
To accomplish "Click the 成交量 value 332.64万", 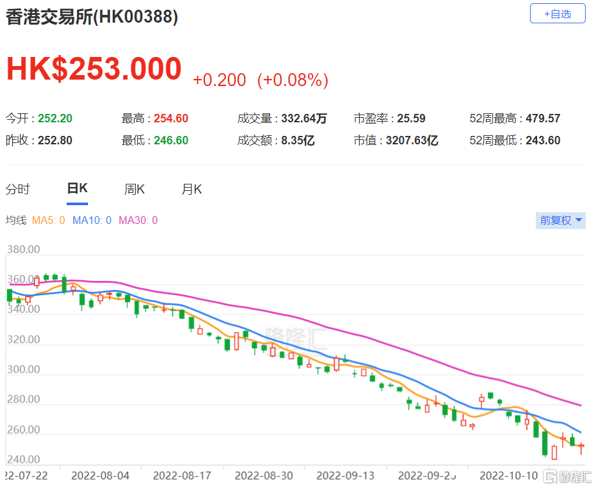I will point(304,118).
